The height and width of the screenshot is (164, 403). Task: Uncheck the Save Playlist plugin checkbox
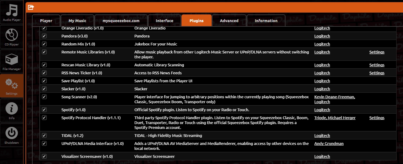tap(44, 81)
